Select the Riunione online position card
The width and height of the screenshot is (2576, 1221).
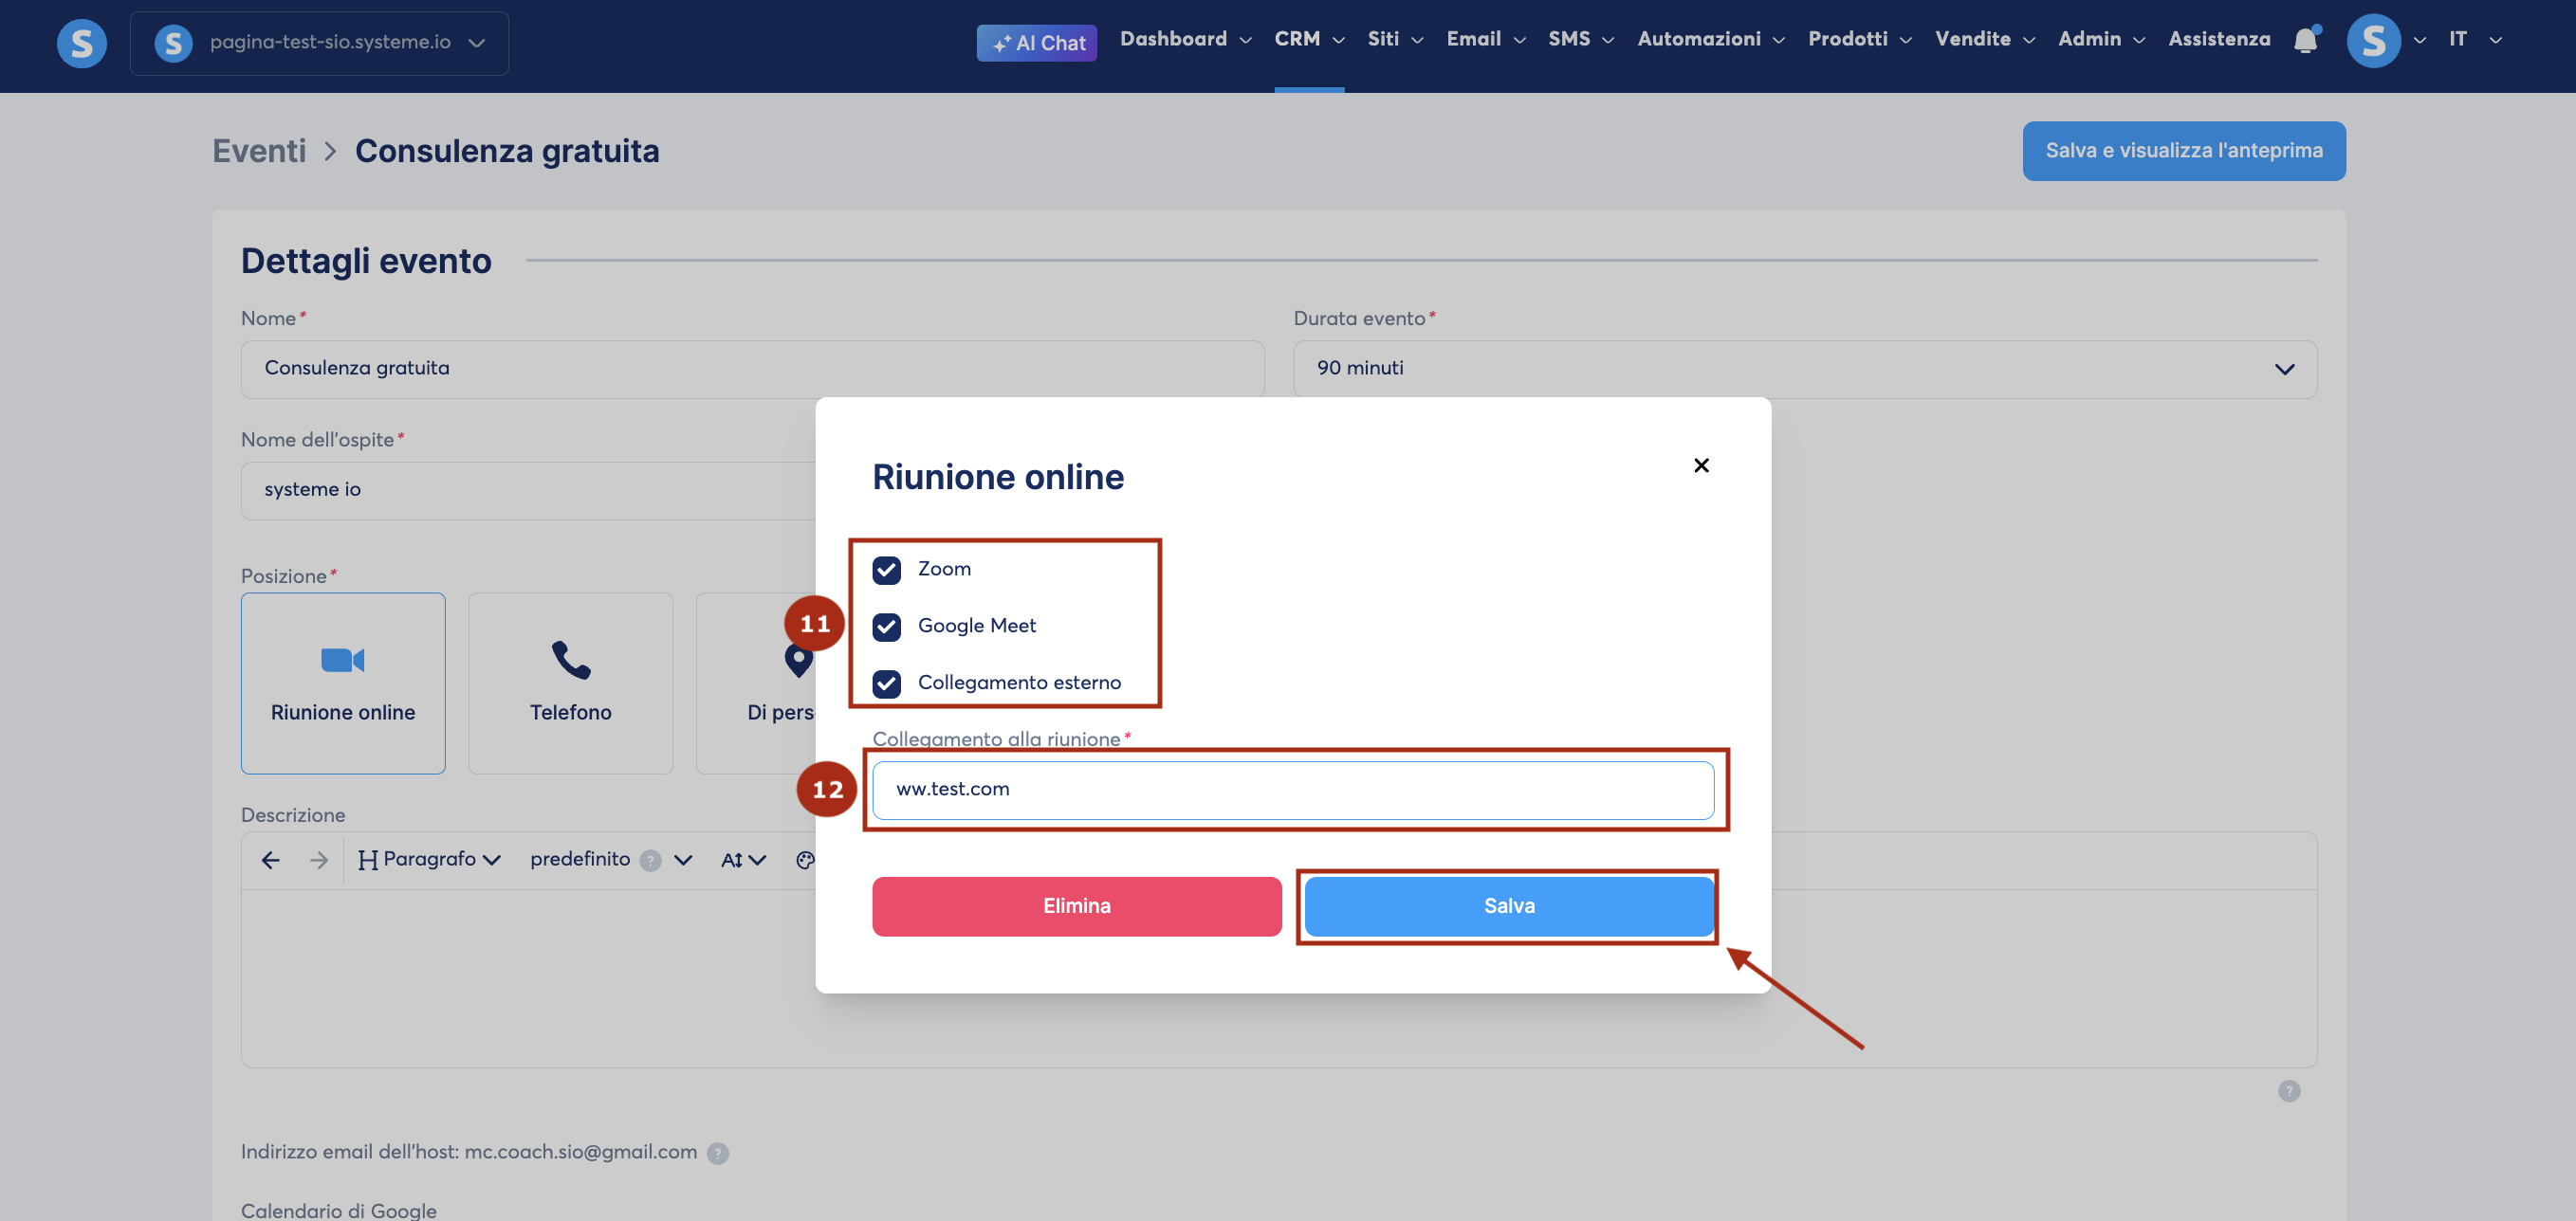[x=343, y=683]
